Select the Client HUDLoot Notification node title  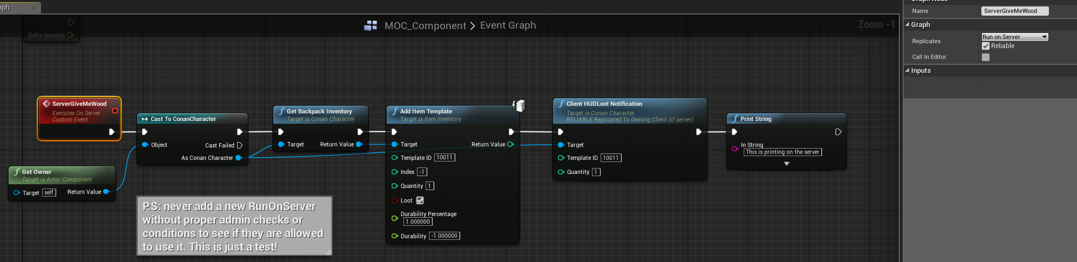pos(604,104)
